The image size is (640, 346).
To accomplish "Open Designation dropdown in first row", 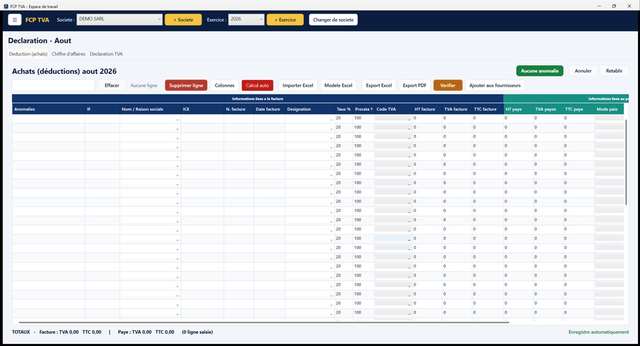I will (310, 119).
